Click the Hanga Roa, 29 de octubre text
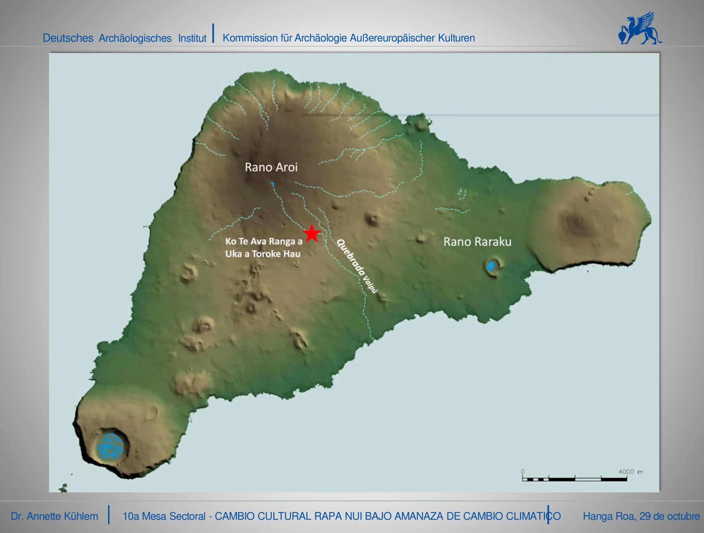 [641, 516]
